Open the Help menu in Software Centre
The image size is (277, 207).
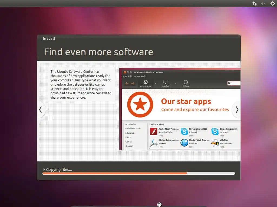(x=144, y=76)
